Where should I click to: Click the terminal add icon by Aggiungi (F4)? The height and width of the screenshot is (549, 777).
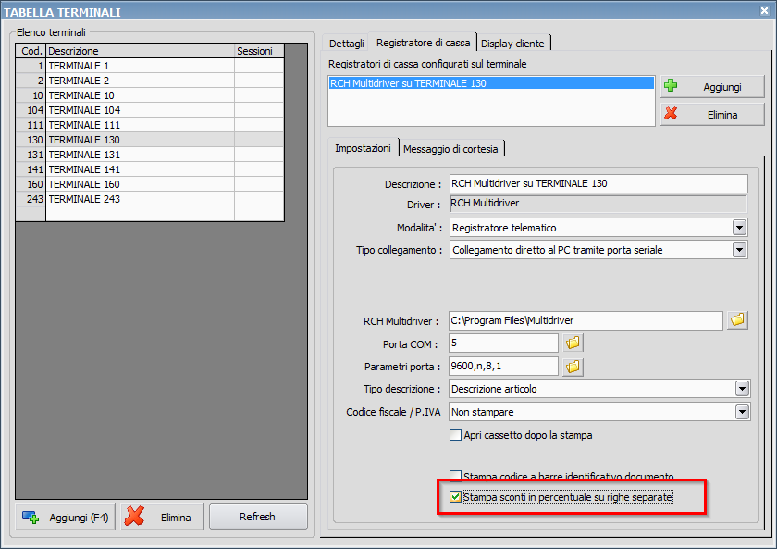point(31,518)
